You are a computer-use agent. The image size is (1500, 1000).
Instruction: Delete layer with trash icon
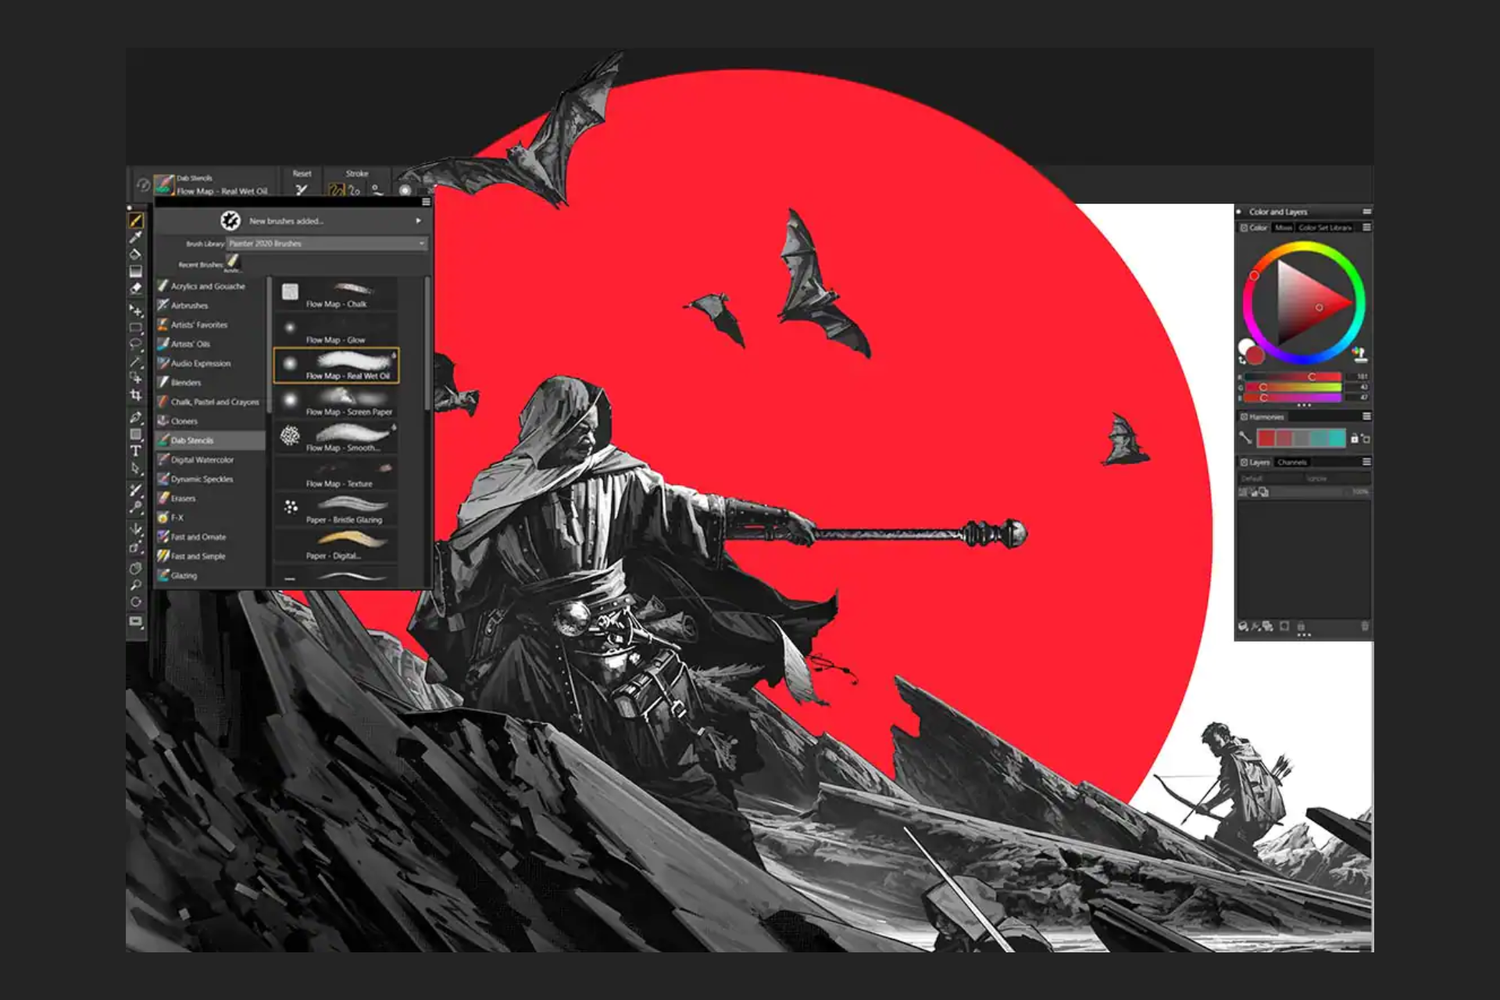[x=1365, y=626]
